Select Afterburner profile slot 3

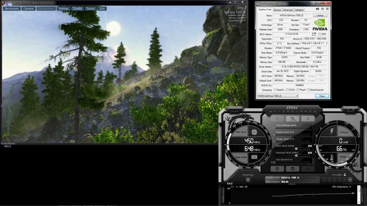pyautogui.click(x=335, y=180)
